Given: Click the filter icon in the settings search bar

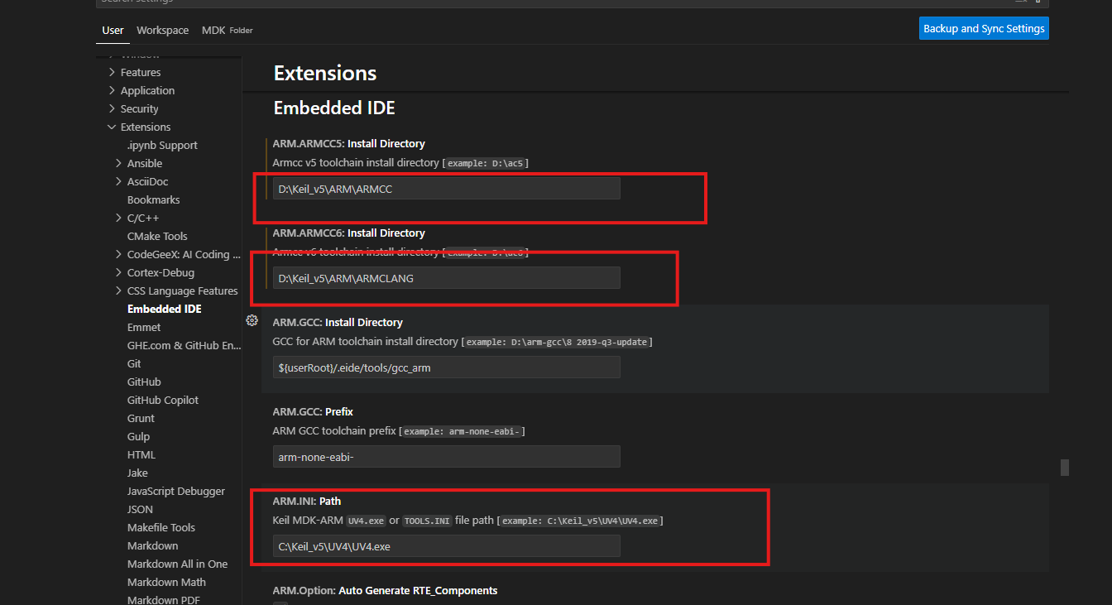Looking at the screenshot, I should [x=1020, y=3].
